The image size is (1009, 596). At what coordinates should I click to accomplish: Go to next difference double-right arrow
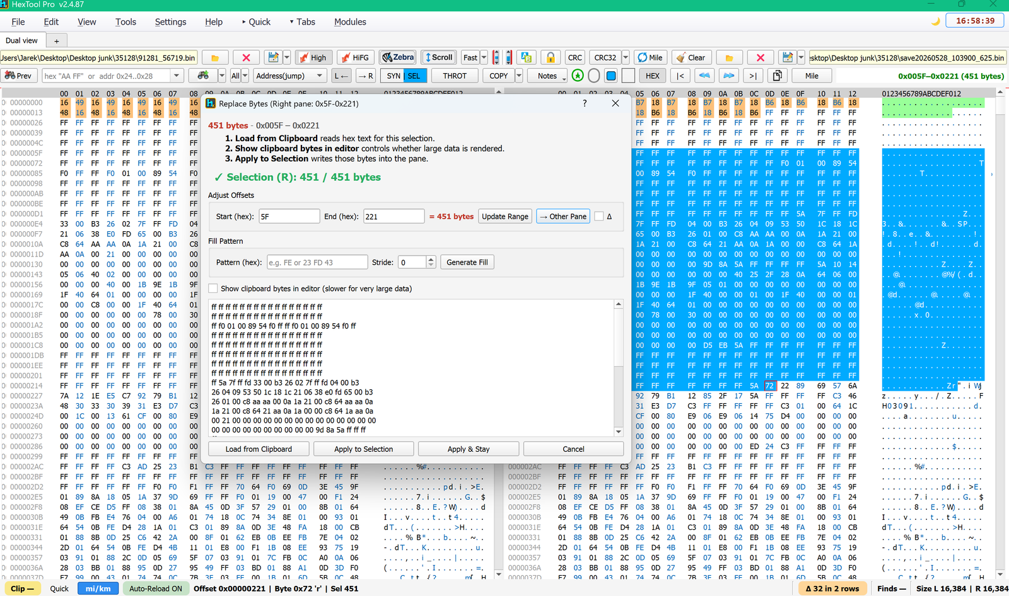[x=728, y=76]
